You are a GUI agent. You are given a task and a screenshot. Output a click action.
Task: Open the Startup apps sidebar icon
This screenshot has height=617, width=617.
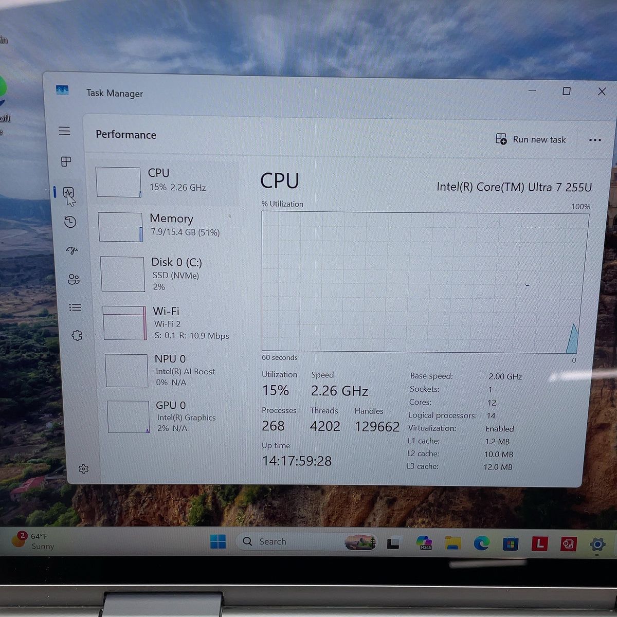coord(72,250)
